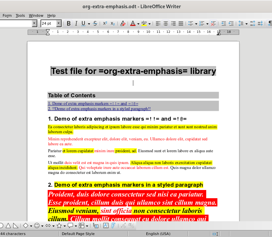Viewport: 272px width, 237px height.
Task: Open flowchart shapes dropdown arrow
Action: 87,226
